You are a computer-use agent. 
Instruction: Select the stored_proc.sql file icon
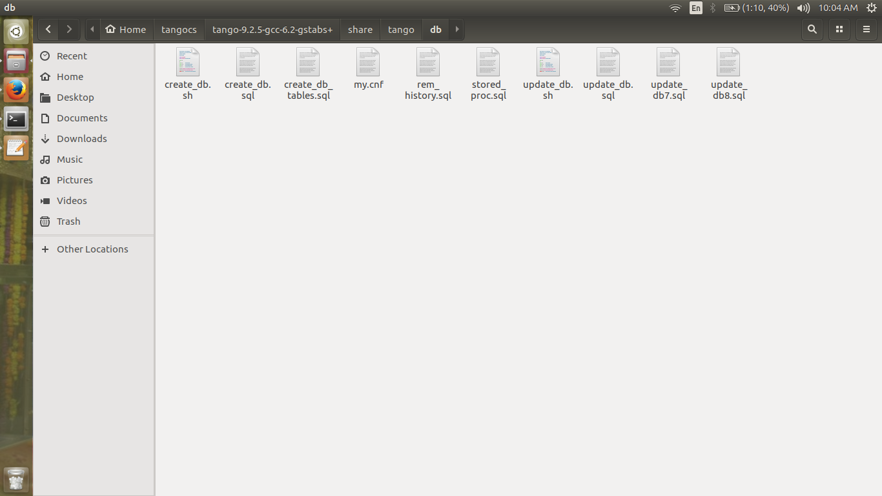click(x=488, y=62)
